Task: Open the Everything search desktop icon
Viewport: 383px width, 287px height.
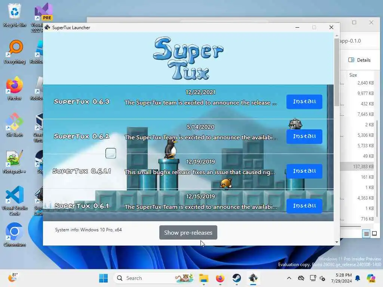Action: 15,52
